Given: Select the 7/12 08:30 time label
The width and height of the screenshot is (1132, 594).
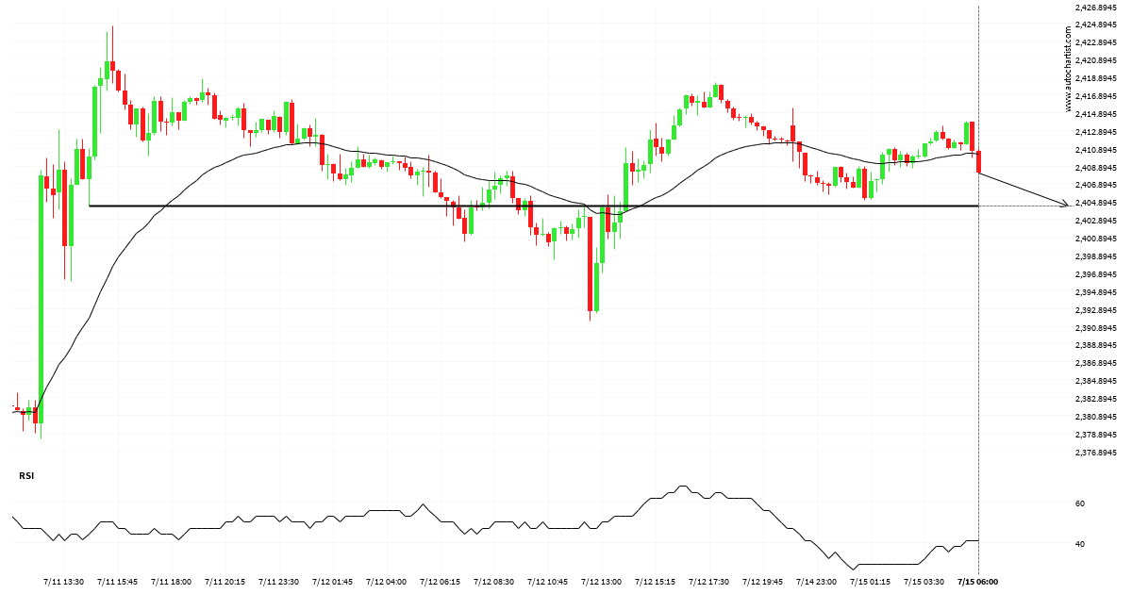Looking at the screenshot, I should (x=494, y=582).
